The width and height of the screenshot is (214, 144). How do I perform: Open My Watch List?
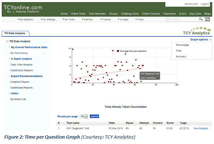click(18, 99)
